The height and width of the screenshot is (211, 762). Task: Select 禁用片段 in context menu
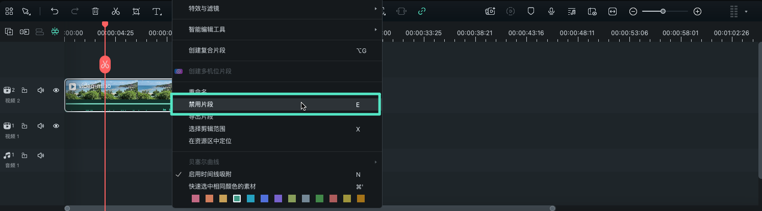pyautogui.click(x=277, y=104)
